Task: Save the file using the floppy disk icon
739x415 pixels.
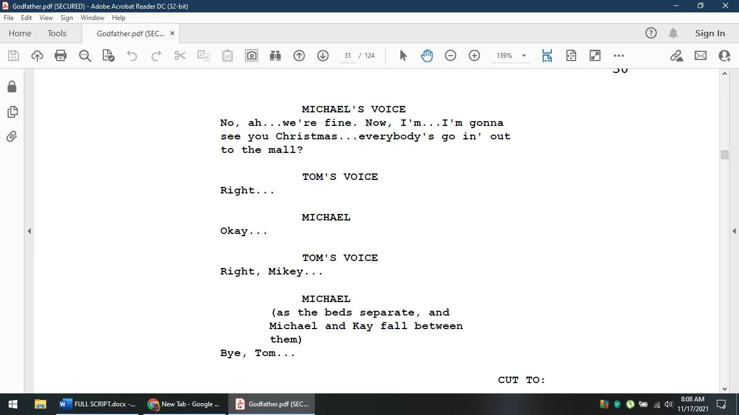Action: pos(14,56)
